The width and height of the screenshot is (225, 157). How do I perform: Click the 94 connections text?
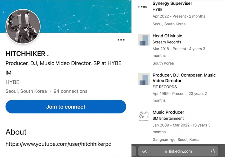click(70, 91)
